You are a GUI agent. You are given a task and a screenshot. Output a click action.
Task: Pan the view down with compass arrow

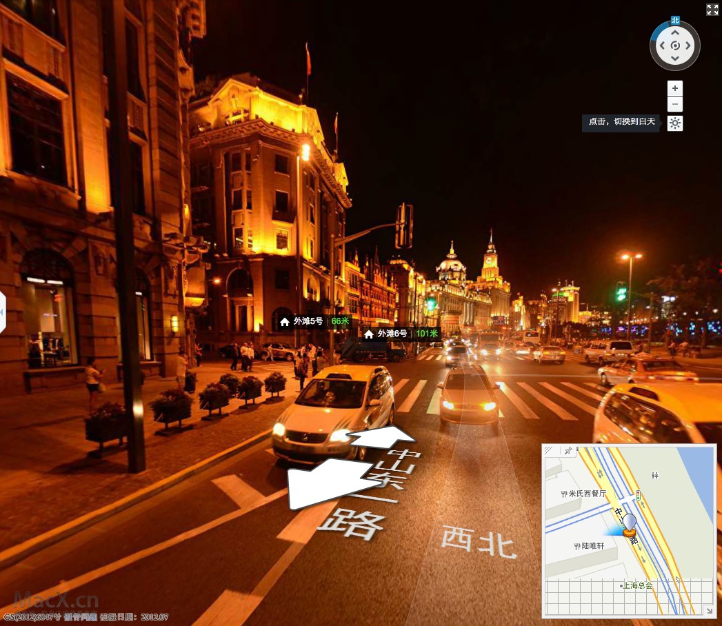tap(675, 60)
